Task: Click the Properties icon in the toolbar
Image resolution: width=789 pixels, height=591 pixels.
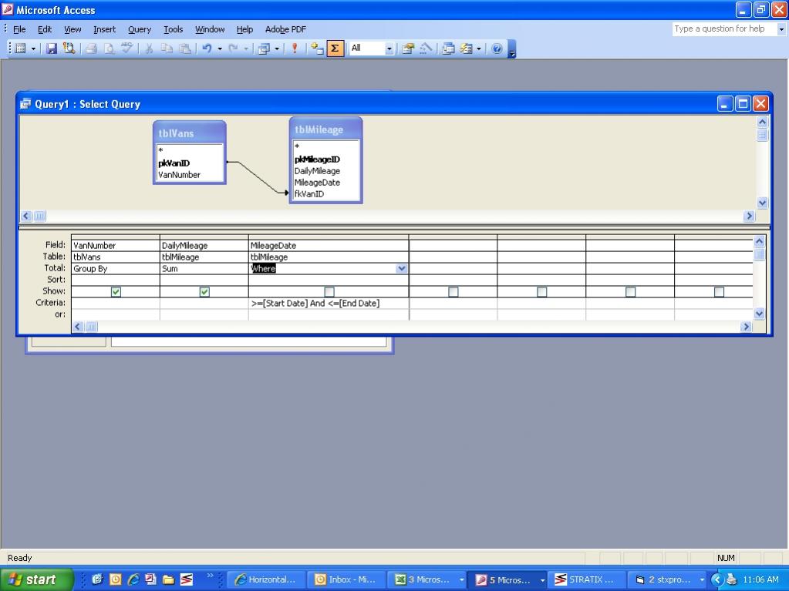Action: click(x=407, y=49)
